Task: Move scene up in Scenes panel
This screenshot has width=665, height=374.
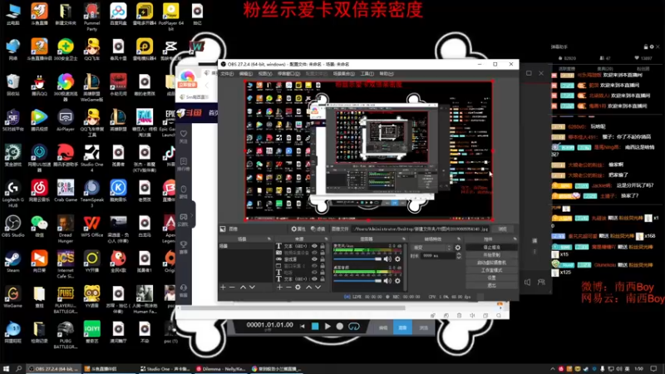Action: [x=243, y=287]
